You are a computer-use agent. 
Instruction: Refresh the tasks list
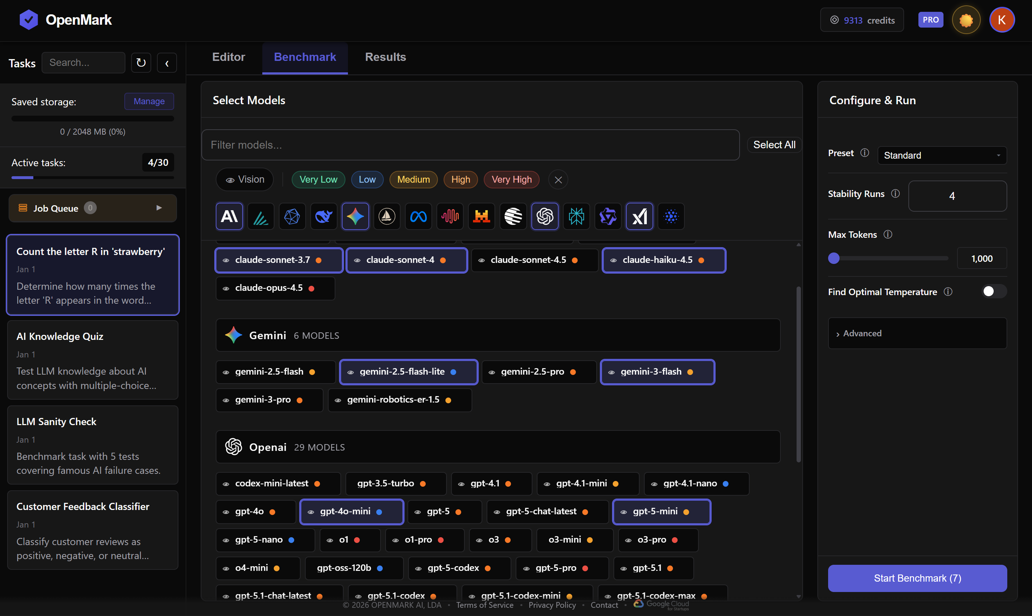[x=141, y=63]
